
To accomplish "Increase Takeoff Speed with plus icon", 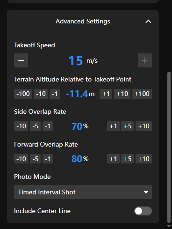I will tap(145, 60).
